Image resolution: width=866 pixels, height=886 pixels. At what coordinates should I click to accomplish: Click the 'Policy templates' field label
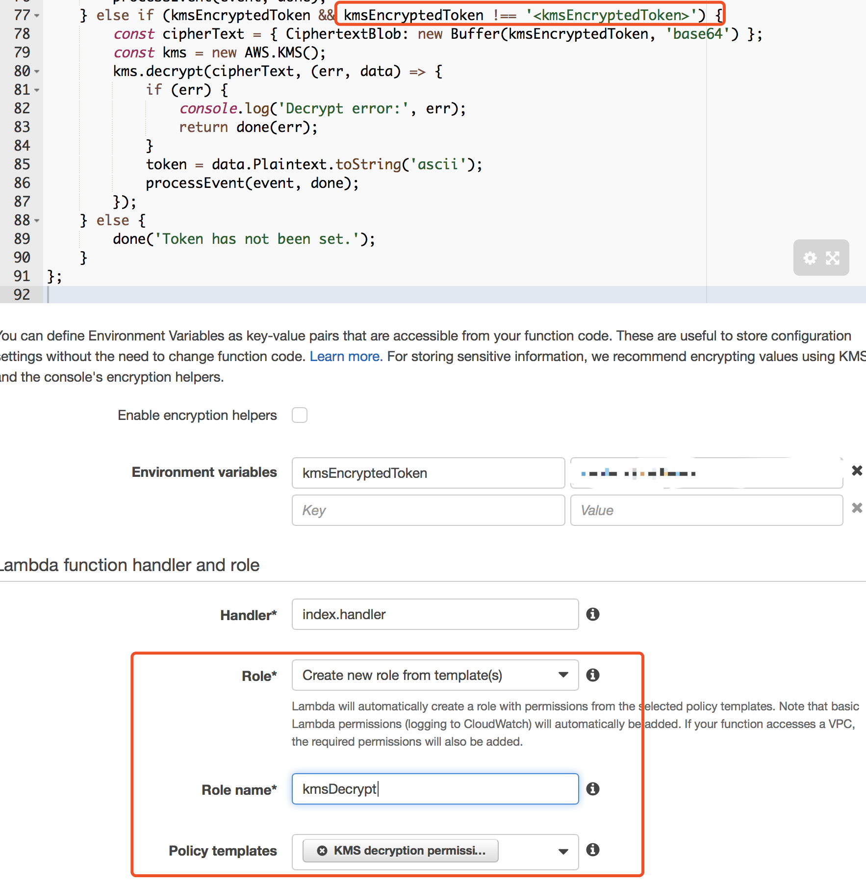[223, 851]
